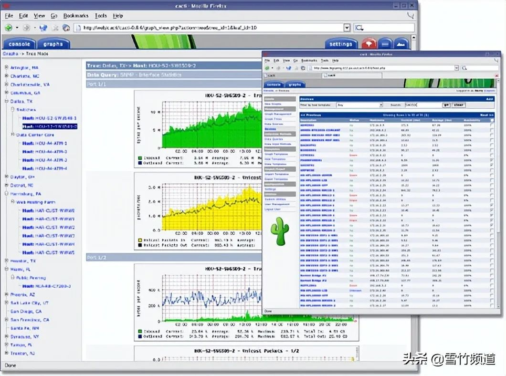Viewport: 506px width, 376px height.
Task: Check the first device row checkbox
Action: coord(492,125)
